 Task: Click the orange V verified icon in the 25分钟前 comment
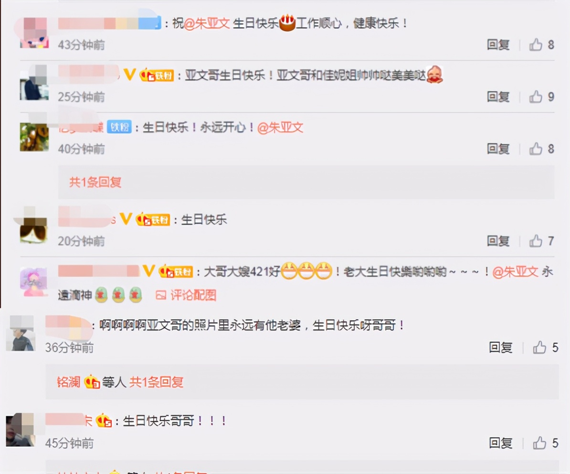(x=130, y=75)
